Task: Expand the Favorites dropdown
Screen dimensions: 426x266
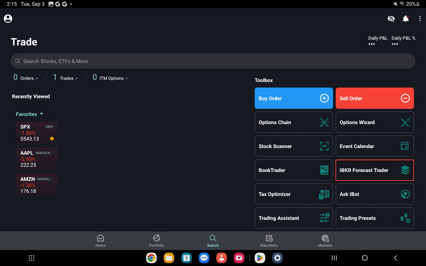Action: tap(29, 114)
